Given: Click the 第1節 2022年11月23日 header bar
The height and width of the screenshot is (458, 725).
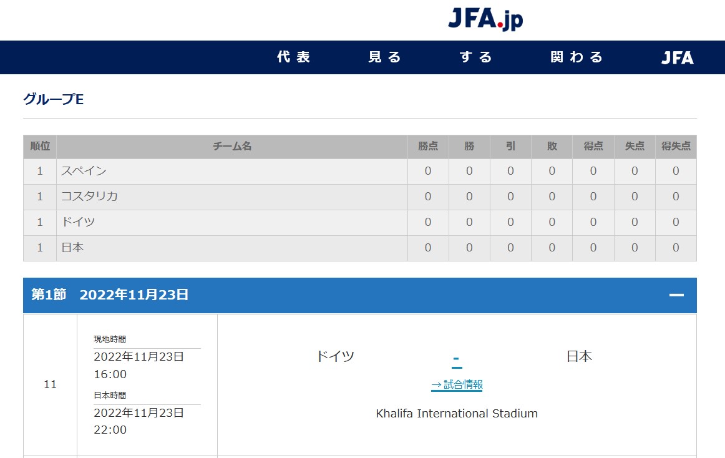Looking at the screenshot, I should [x=360, y=295].
